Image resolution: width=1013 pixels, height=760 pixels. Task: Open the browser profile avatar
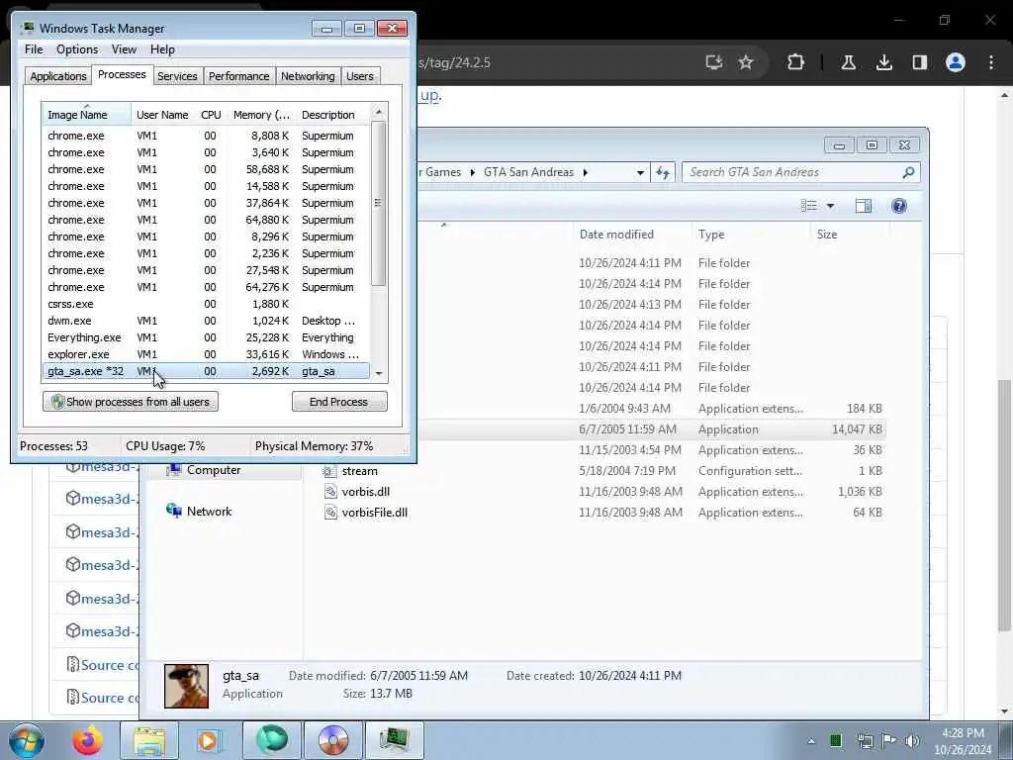pyautogui.click(x=956, y=62)
